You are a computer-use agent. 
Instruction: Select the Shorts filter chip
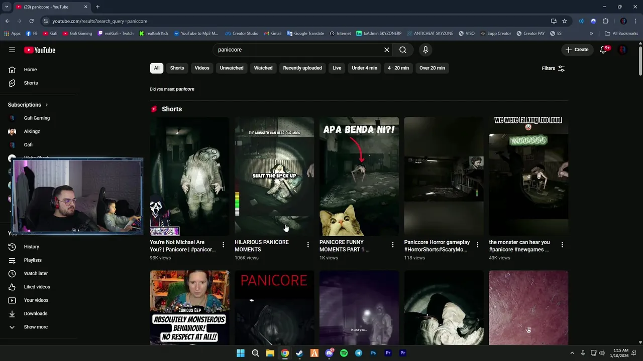[177, 68]
